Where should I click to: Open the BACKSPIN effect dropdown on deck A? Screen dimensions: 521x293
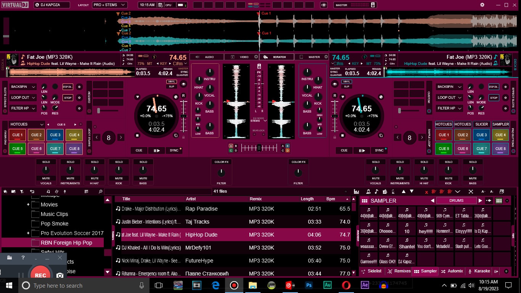(23, 87)
